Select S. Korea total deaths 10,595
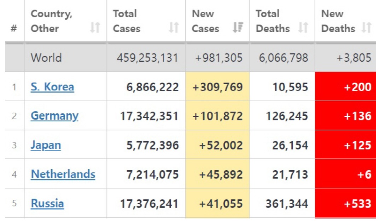 [290, 87]
